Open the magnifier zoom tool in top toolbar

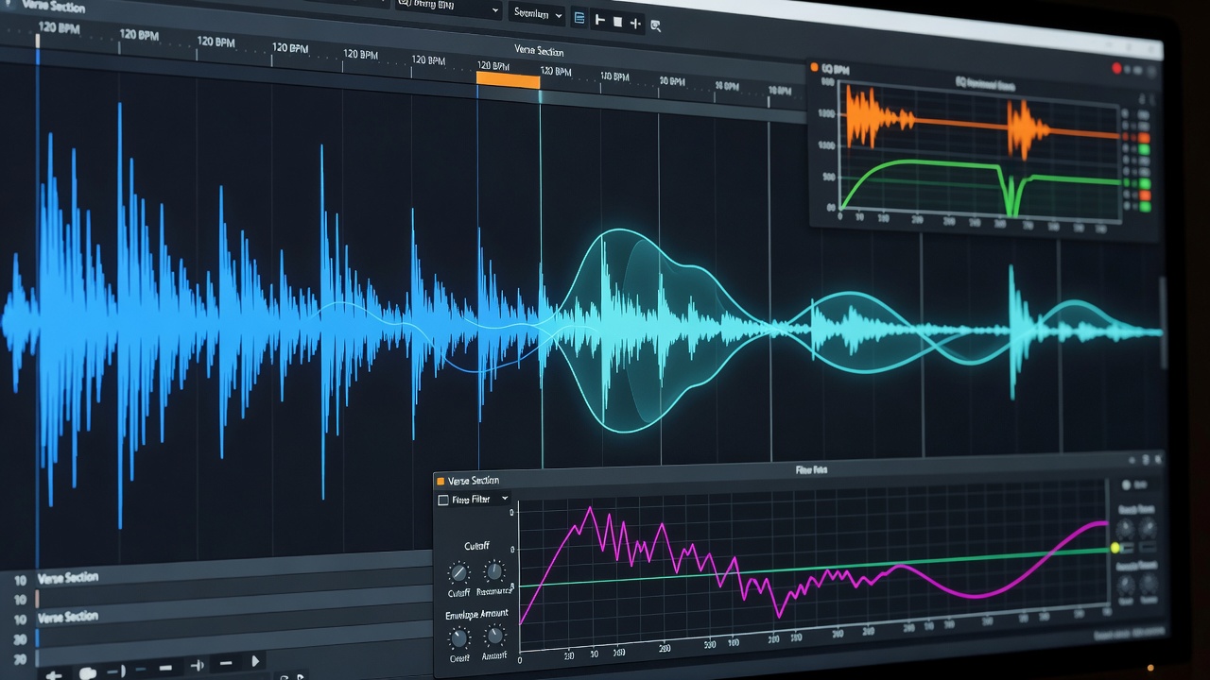click(x=656, y=25)
